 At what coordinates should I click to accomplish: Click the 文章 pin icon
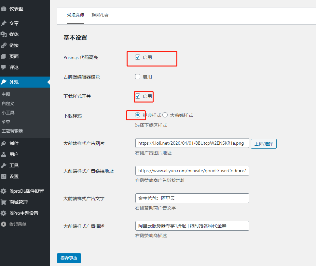click(x=4, y=23)
